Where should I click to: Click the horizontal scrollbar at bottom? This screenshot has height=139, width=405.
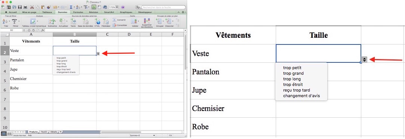(x=121, y=132)
